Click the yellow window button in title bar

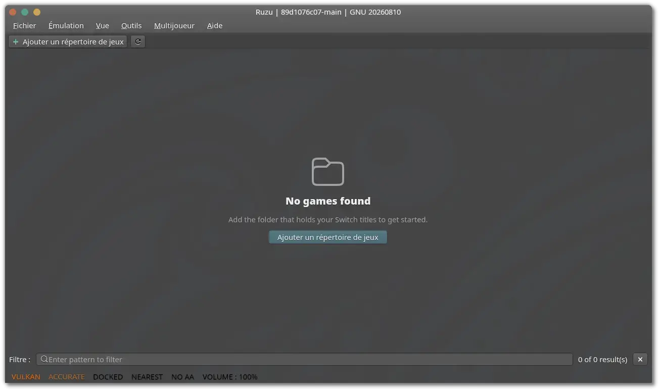tap(36, 12)
